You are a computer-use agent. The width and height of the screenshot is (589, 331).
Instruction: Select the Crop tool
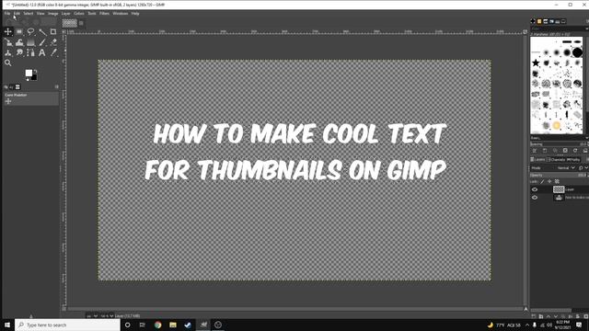tap(53, 32)
